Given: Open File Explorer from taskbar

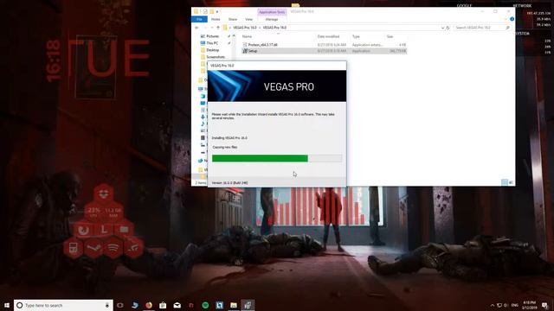Looking at the screenshot, I should (x=234, y=305).
